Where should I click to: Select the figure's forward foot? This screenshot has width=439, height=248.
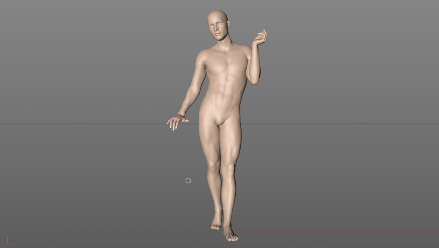pyautogui.click(x=230, y=234)
